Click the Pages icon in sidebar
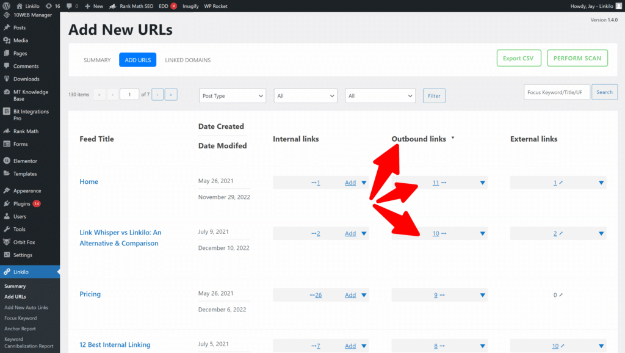 (x=7, y=53)
